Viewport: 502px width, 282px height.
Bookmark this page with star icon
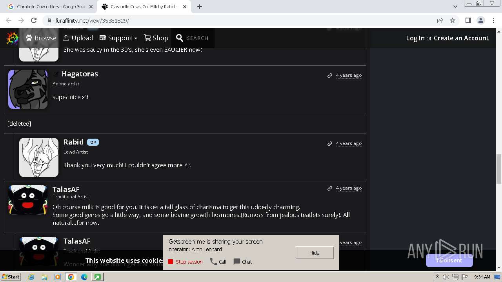pyautogui.click(x=453, y=20)
